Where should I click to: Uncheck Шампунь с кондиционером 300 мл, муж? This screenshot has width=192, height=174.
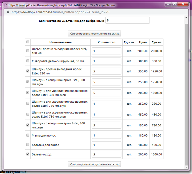(28, 82)
